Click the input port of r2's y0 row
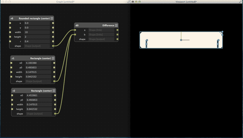The height and width of the screenshot is (138, 243). click(x=12, y=100)
